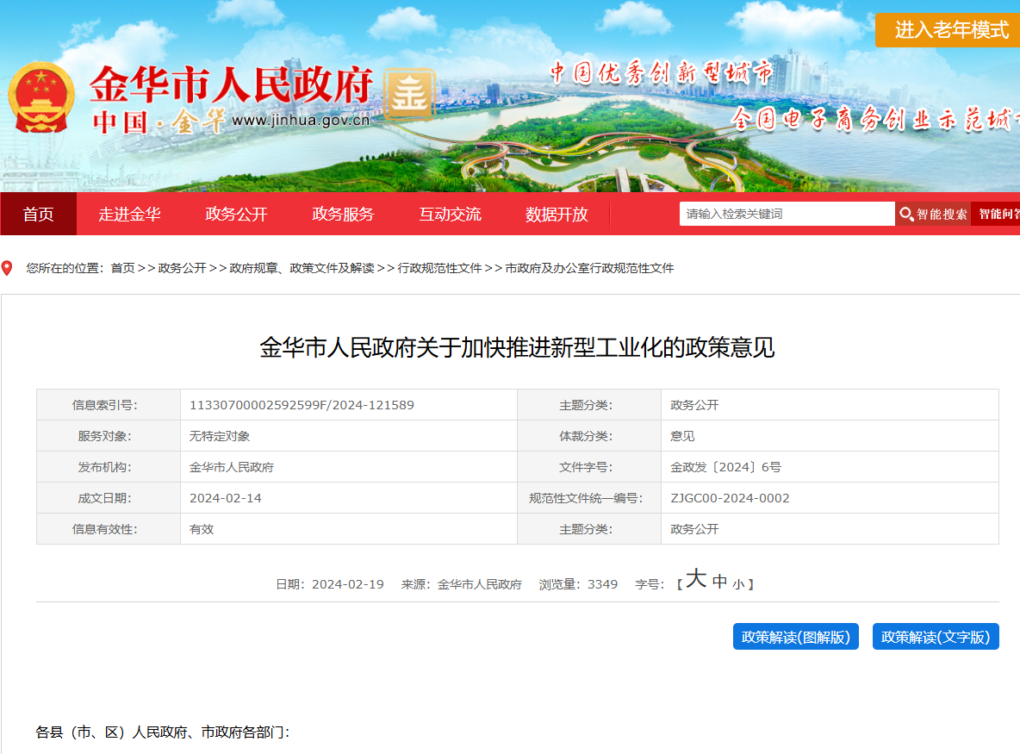Open the 政务公开 menu
The width and height of the screenshot is (1020, 754).
(x=235, y=215)
